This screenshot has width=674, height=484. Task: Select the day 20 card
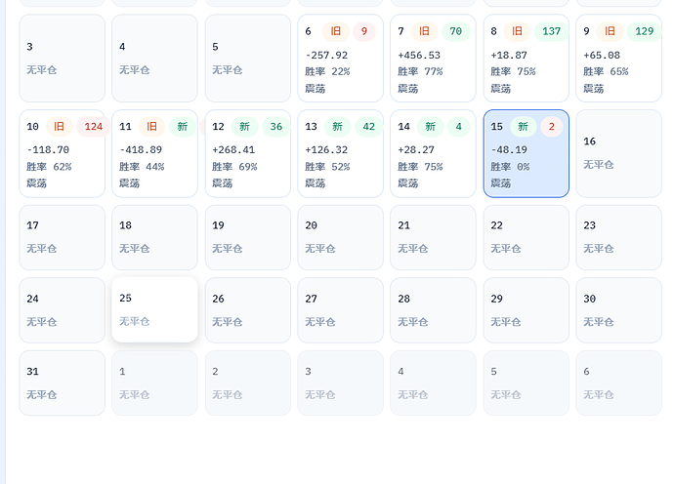coord(341,237)
